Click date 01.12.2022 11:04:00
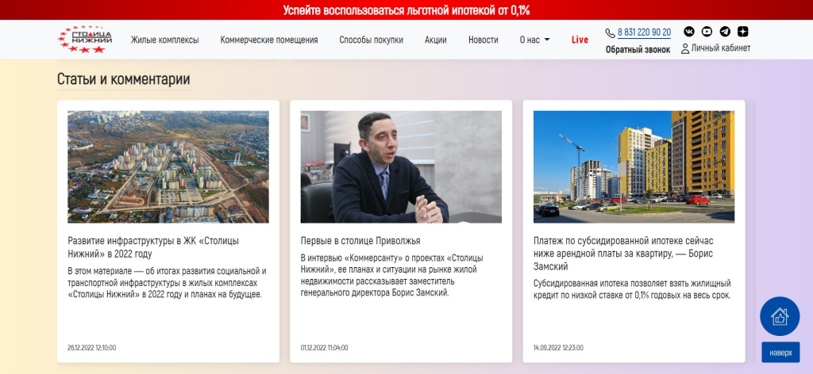 click(x=324, y=348)
